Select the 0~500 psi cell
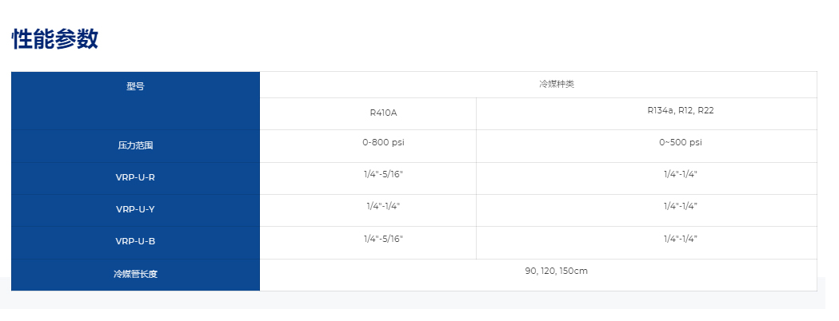The height and width of the screenshot is (321, 839). (x=680, y=143)
